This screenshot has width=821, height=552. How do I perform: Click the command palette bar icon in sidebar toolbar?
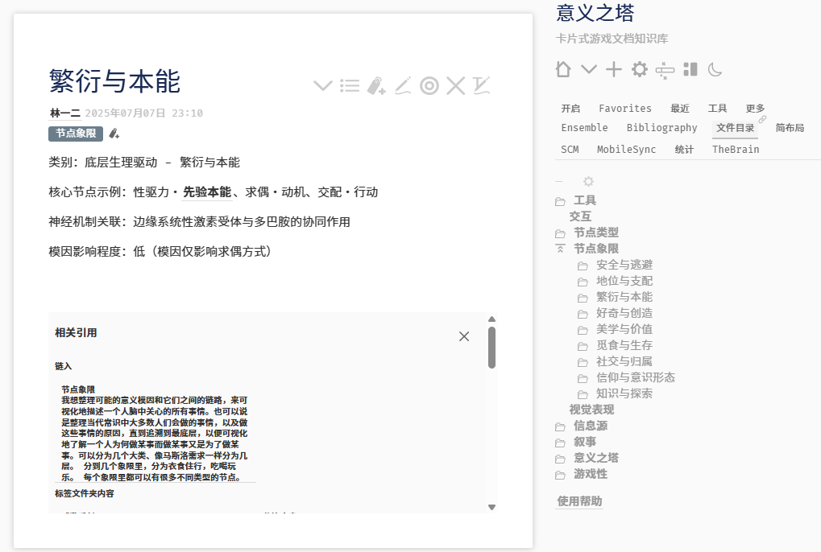click(x=665, y=70)
